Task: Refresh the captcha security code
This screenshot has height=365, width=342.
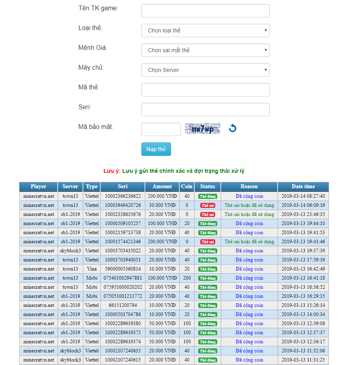Action: (x=233, y=128)
